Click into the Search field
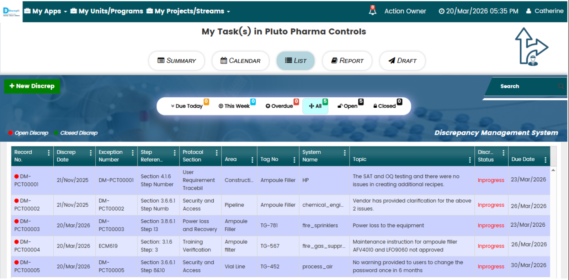The height and width of the screenshot is (280, 569). [x=526, y=86]
